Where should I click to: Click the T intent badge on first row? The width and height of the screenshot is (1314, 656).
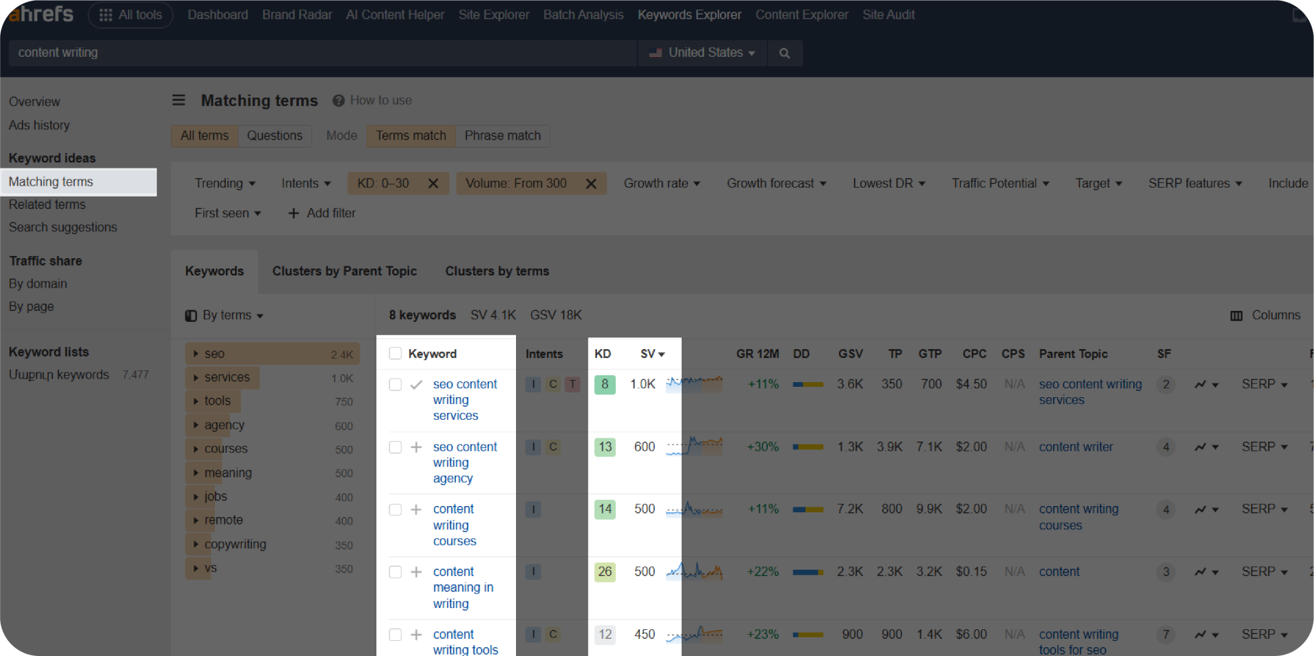click(x=573, y=384)
